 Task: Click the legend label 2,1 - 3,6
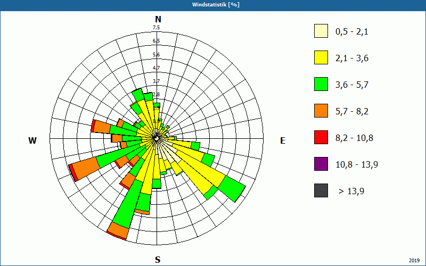[x=352, y=59]
